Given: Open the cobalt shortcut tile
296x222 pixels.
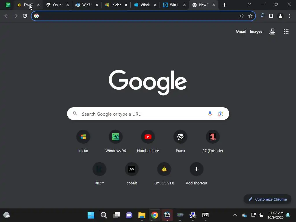Looking at the screenshot, I should click(x=132, y=169).
